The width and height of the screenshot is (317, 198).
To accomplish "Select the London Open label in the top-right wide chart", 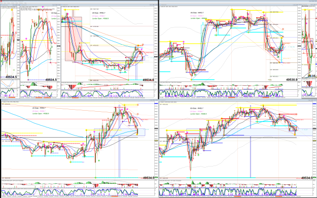I will coord(198,18).
